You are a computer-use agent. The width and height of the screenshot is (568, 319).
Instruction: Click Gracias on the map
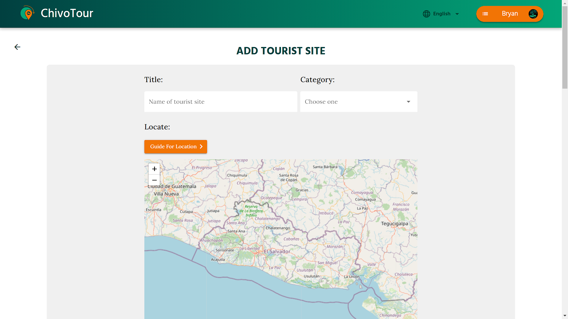302,190
